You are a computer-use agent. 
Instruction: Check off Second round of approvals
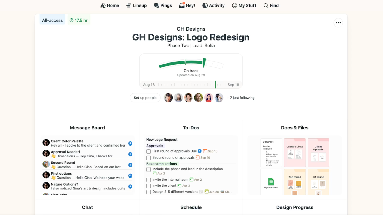pos(149,158)
